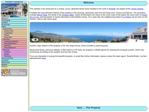Go to Entrance Hall page
This screenshot has height=112, width=149.
click(x=14, y=31)
